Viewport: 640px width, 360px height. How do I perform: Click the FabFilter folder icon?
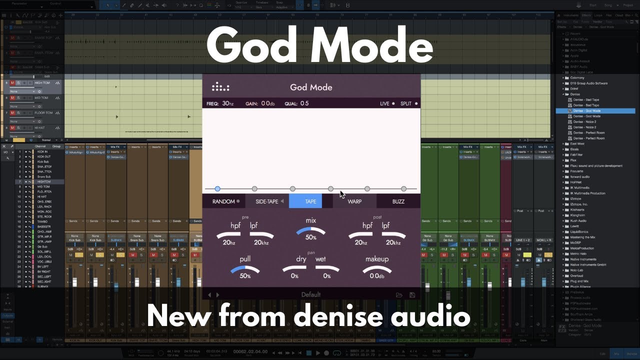tap(567, 154)
